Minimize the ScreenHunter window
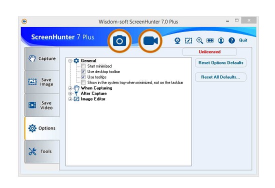275x188 pixels. point(227,21)
